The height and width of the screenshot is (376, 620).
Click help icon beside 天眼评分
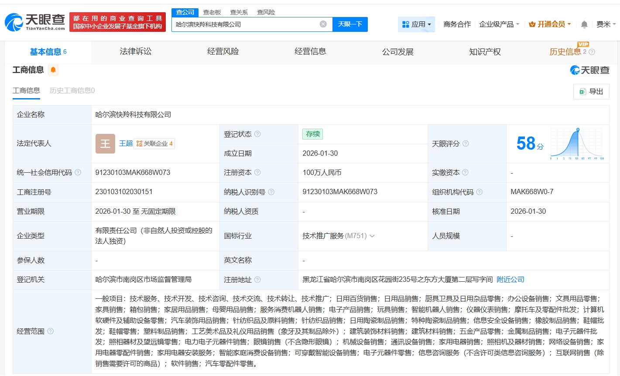point(466,144)
